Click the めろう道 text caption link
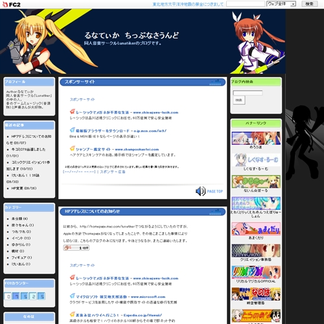The height and width of the screenshot is (324, 324). (x=256, y=147)
